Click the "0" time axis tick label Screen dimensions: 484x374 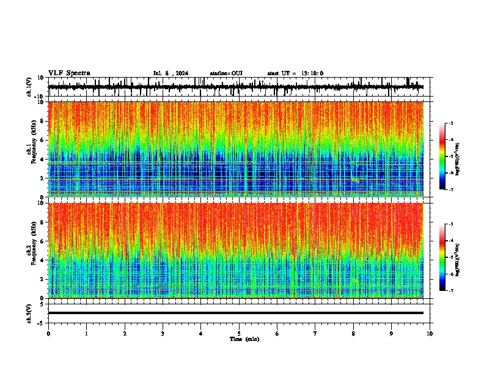(48, 334)
